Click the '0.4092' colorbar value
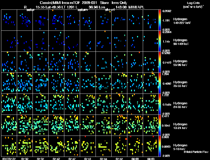 pyautogui.click(x=167, y=84)
